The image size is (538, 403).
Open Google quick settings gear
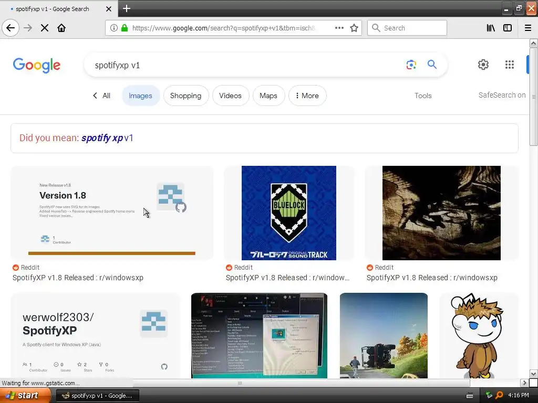click(x=483, y=65)
